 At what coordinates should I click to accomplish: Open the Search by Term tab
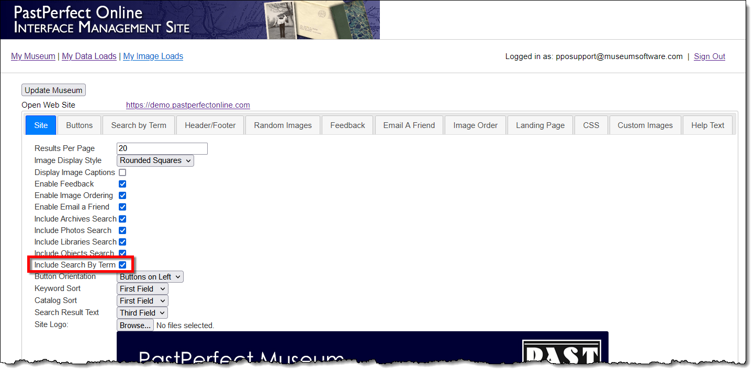click(139, 125)
